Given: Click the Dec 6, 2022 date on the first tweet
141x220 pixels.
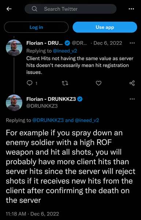Looking at the screenshot, I should 108,43.
